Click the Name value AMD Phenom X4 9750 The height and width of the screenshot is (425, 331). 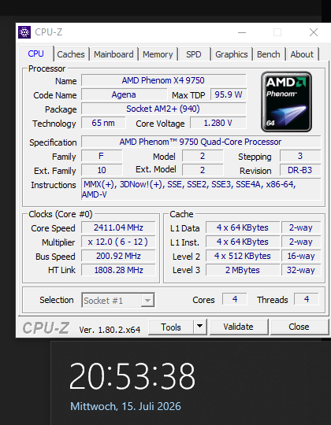(x=164, y=80)
